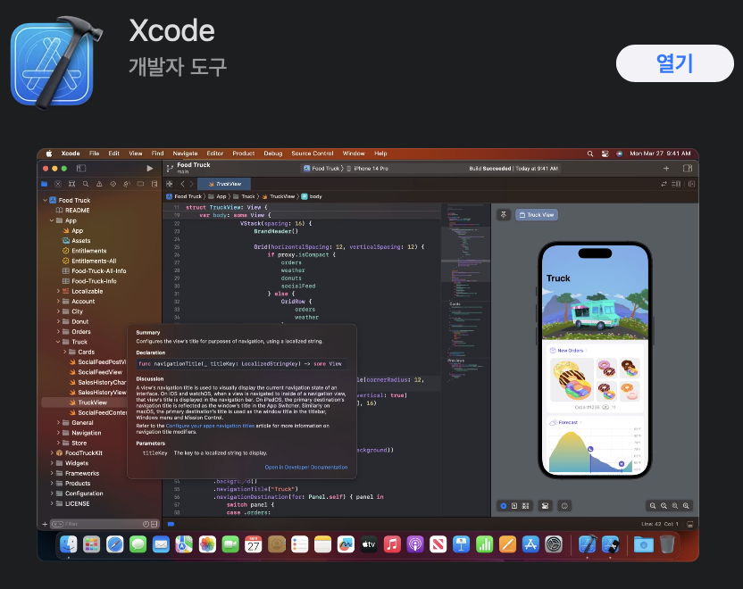Open the Debug menu
This screenshot has width=743, height=589.
(273, 153)
